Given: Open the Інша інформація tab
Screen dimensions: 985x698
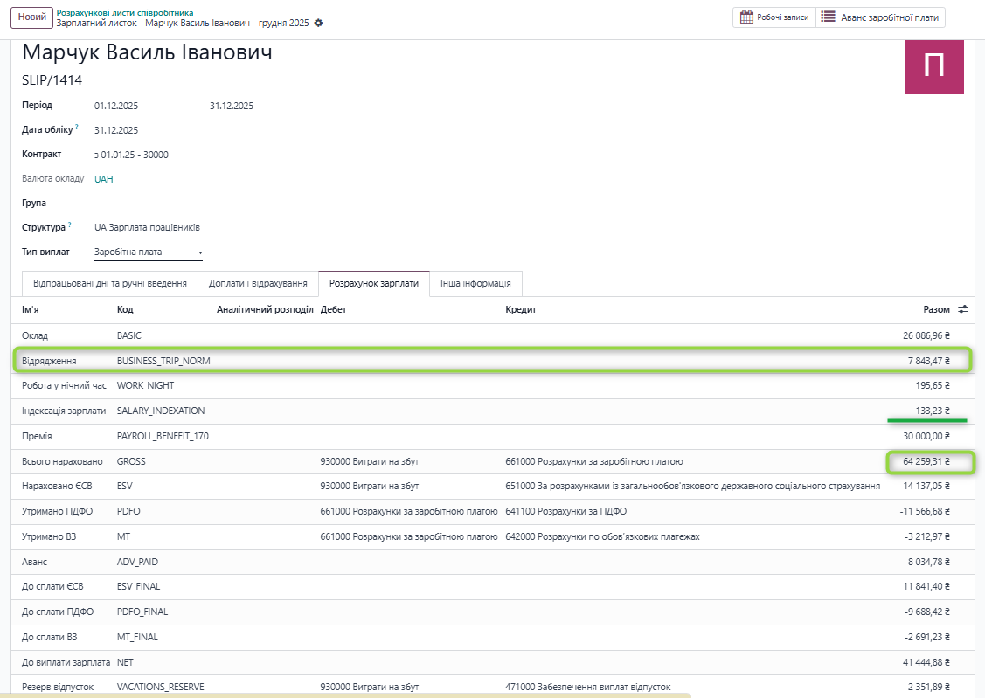Looking at the screenshot, I should [475, 284].
